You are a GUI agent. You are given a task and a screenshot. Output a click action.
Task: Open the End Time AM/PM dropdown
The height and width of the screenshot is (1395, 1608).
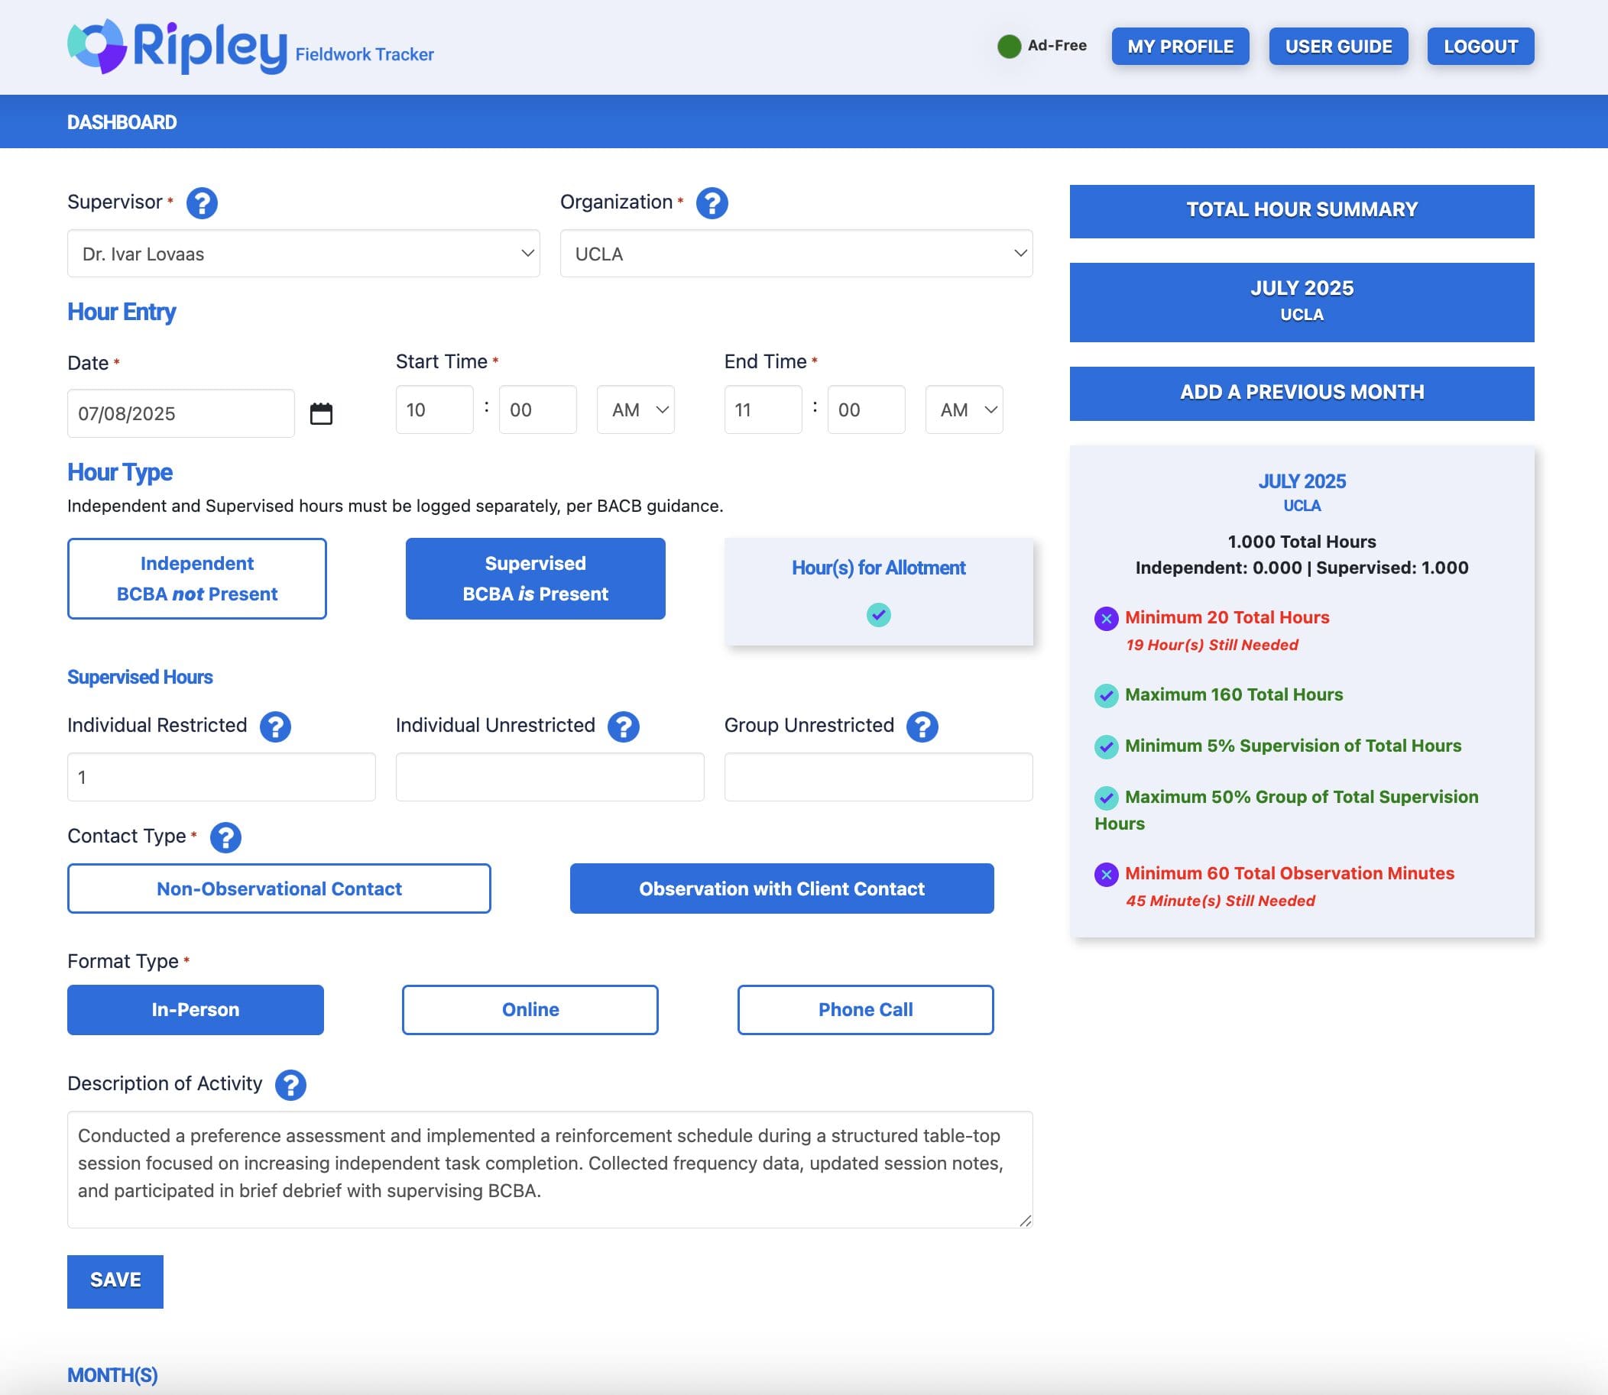[x=964, y=409]
